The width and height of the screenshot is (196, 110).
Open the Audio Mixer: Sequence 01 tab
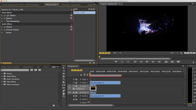pyautogui.click(x=71, y=5)
